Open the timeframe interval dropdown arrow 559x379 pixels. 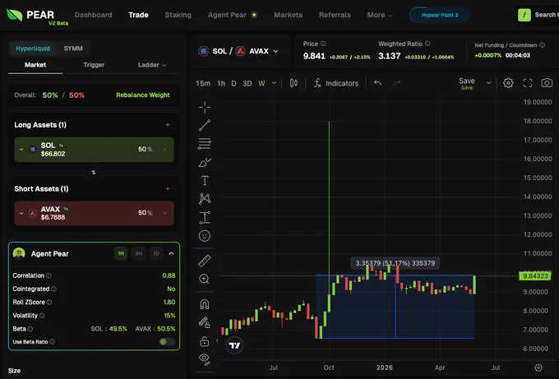point(274,83)
